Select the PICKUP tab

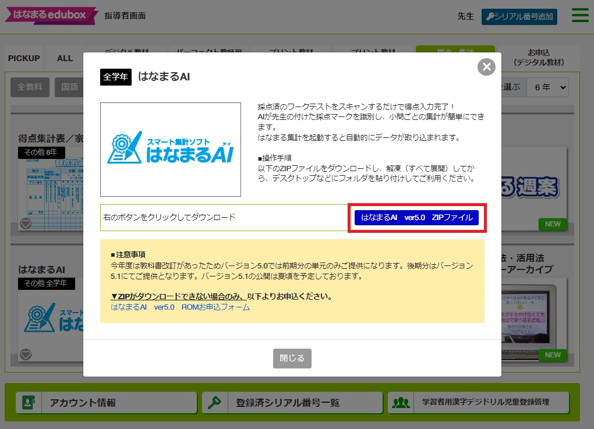(x=24, y=58)
